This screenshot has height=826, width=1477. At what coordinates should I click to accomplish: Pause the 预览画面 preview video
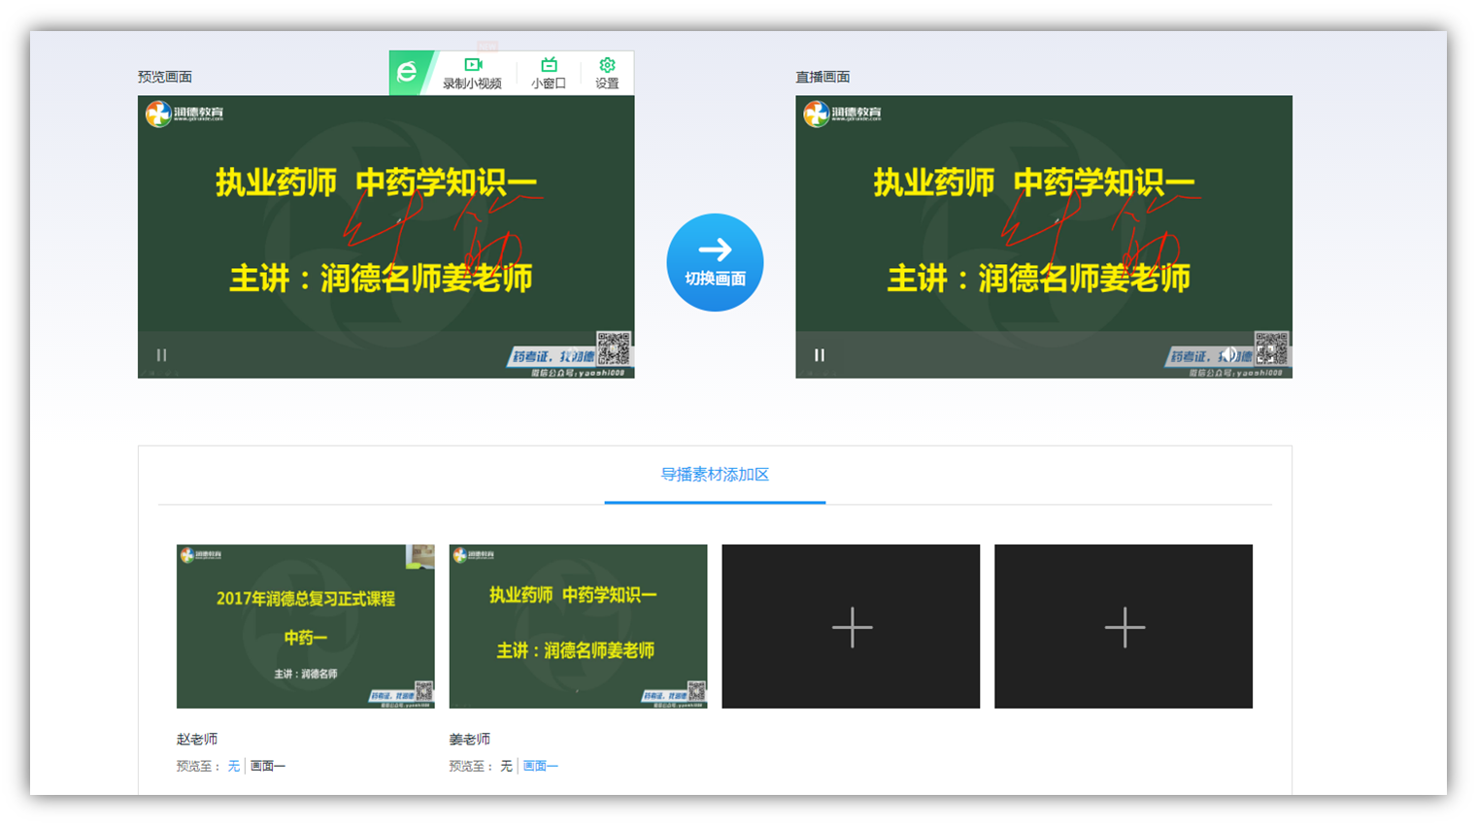[x=159, y=355]
